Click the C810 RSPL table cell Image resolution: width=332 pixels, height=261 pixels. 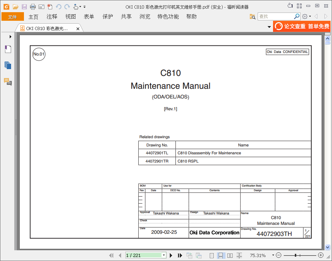pyautogui.click(x=243, y=161)
